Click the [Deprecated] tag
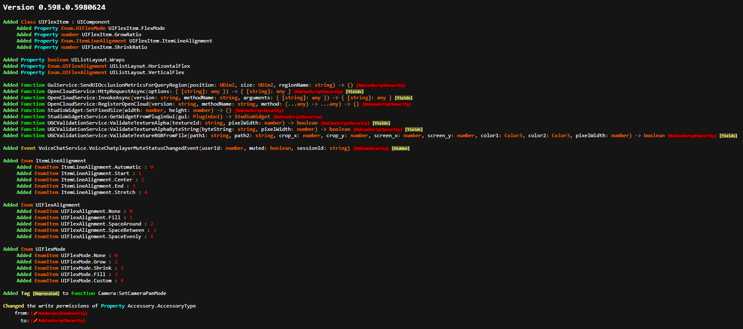 pos(46,294)
